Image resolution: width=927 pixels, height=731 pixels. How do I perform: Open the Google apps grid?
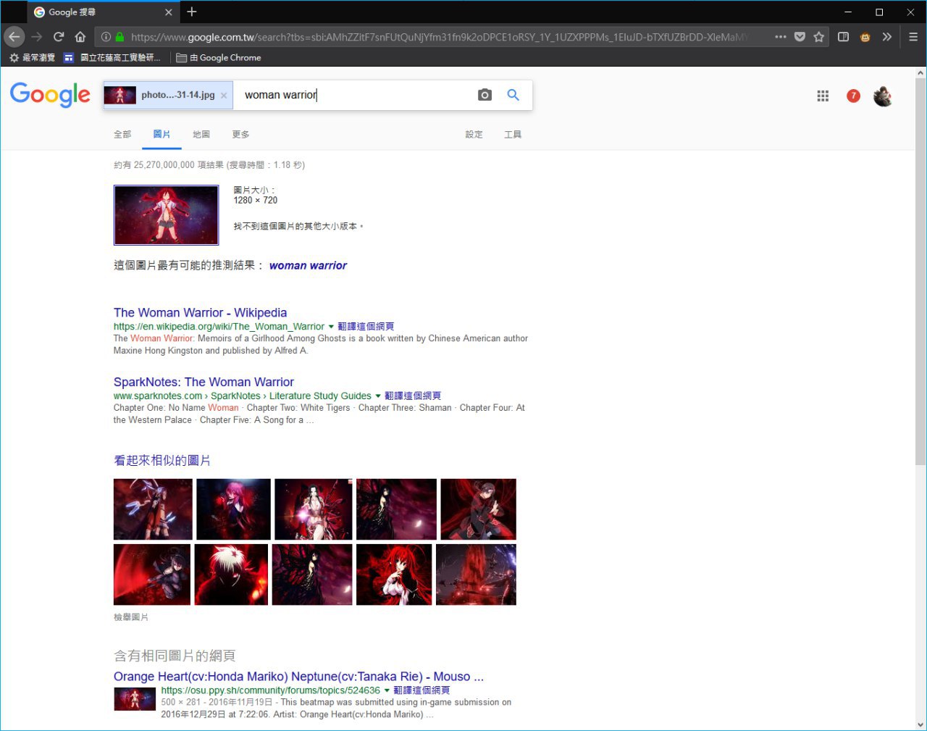click(x=823, y=96)
